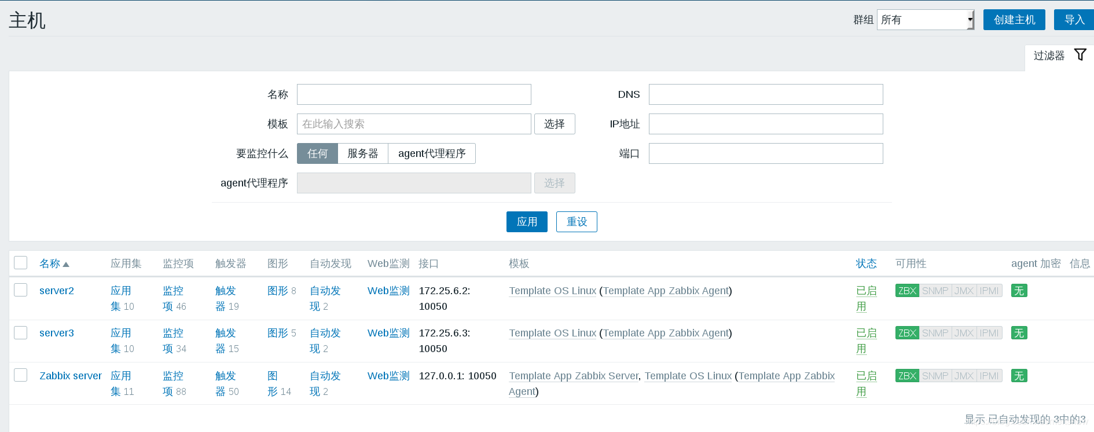Click IPMI badge in Zabbix server row
1094x432 pixels.
pyautogui.click(x=990, y=376)
